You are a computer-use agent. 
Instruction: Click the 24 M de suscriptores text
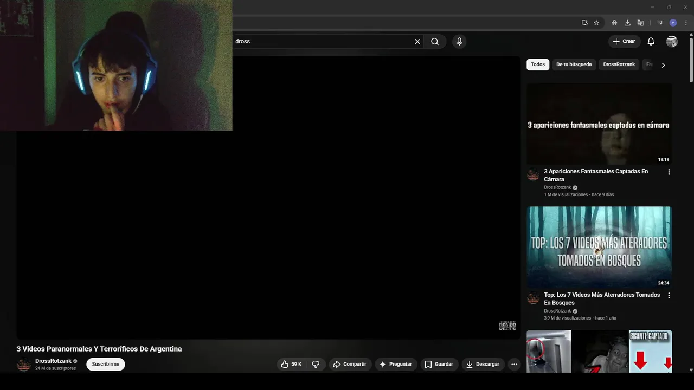coord(55,368)
